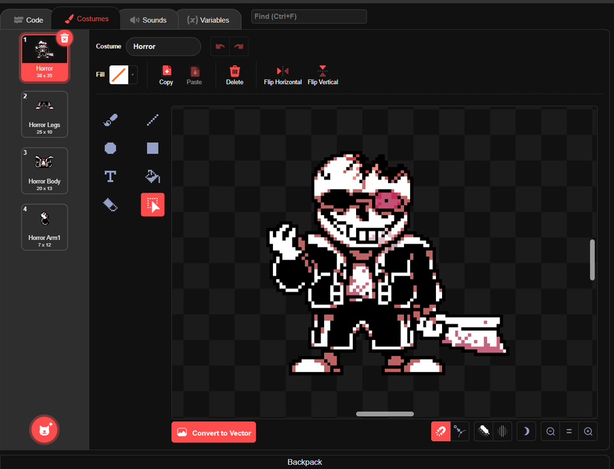This screenshot has height=469, width=614.
Task: Toggle snapping magnet button
Action: pos(441,431)
